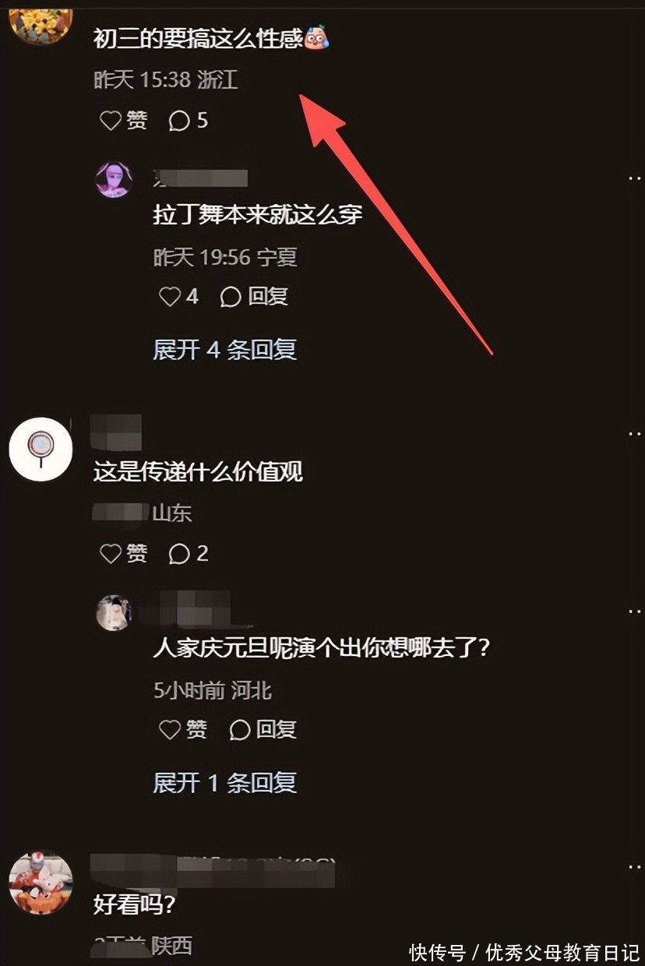Open the more menu beside 拉丁舞 reply
Viewport: 645px width, 966px height.
coord(636,178)
